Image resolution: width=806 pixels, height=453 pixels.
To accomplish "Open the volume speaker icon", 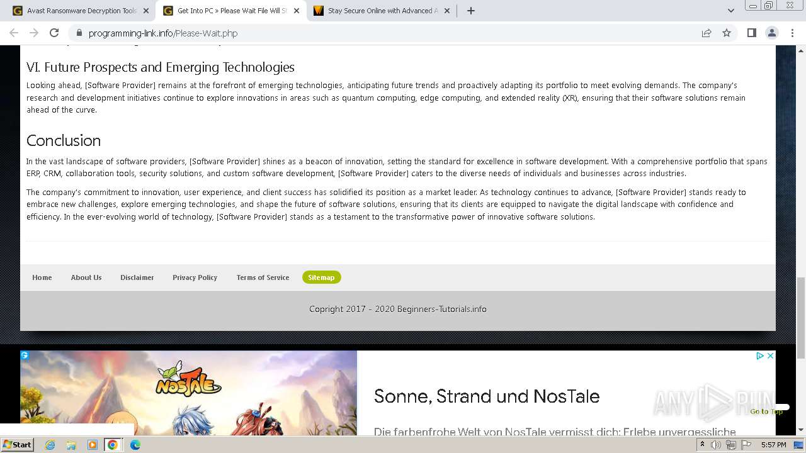I will pos(716,445).
